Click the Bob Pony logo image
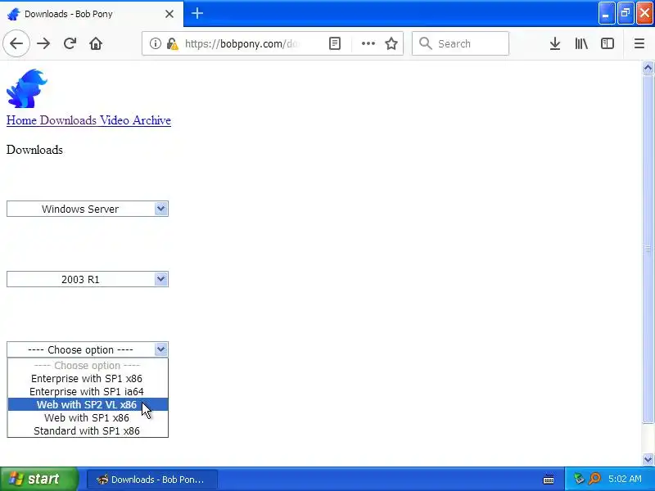Viewport: 655px width, 491px height. (x=27, y=88)
